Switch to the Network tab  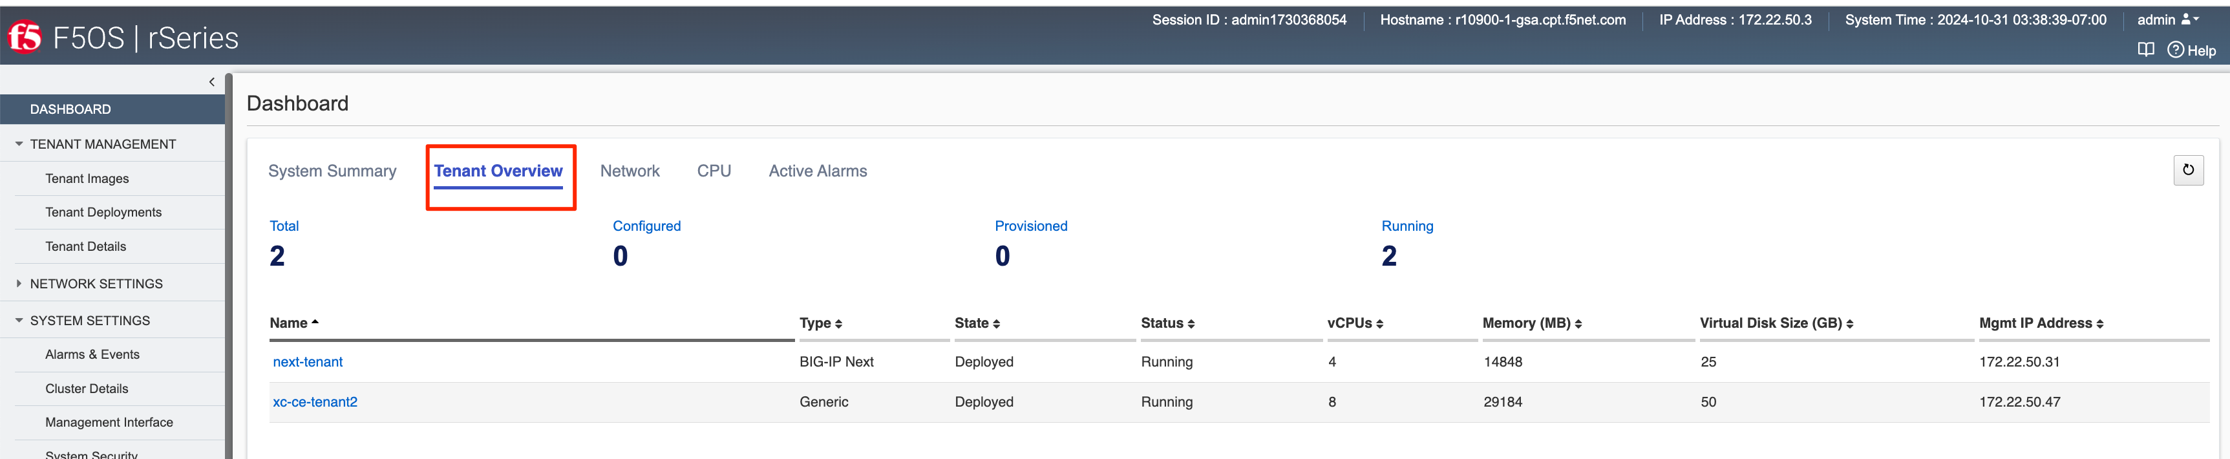click(x=630, y=171)
